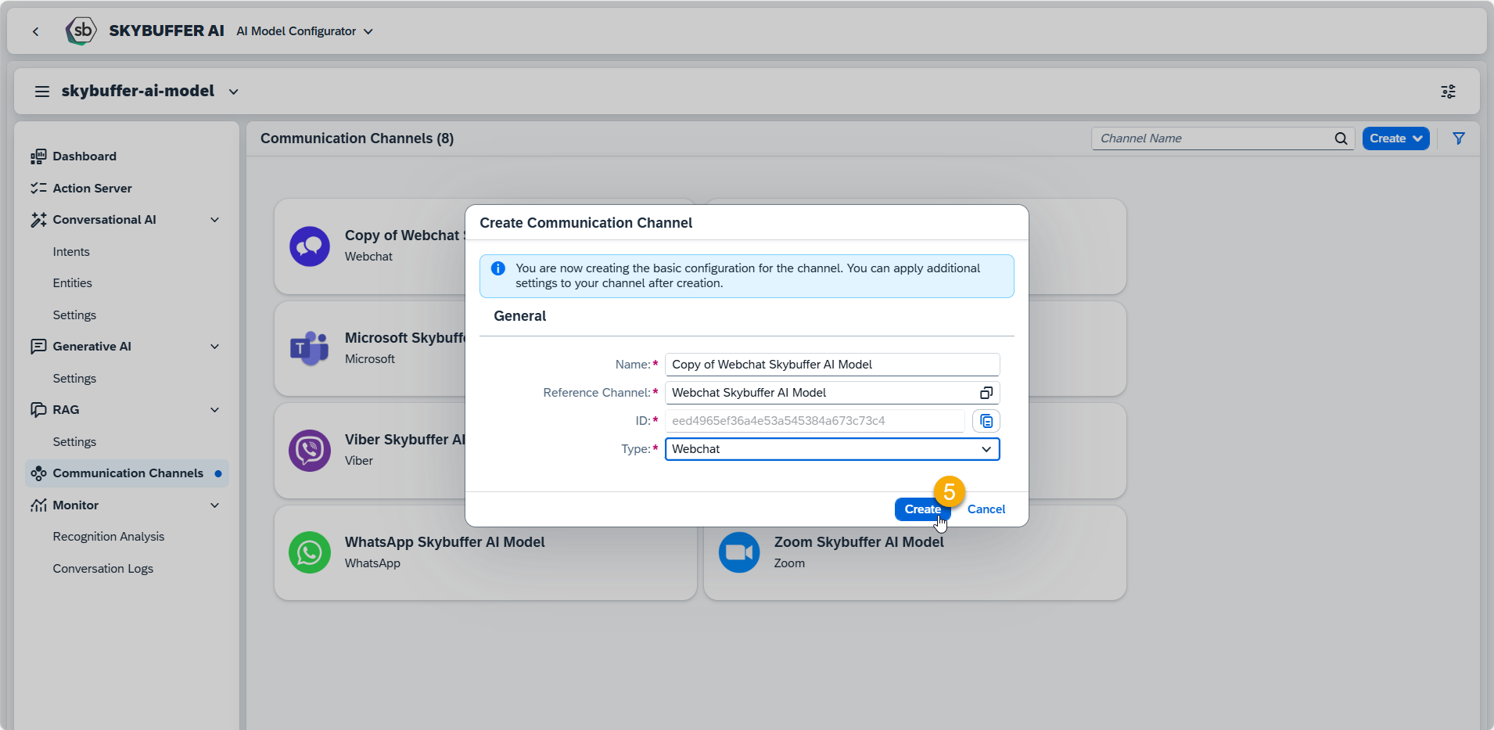Screen dimensions: 1494x730
Task: Select Generative AI menu item
Action: [92, 347]
